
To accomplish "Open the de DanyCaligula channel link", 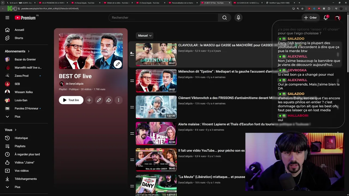I will (x=74, y=84).
